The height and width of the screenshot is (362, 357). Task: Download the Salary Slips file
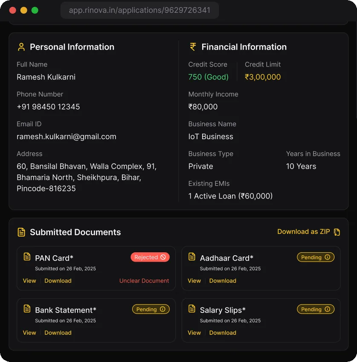(223, 333)
